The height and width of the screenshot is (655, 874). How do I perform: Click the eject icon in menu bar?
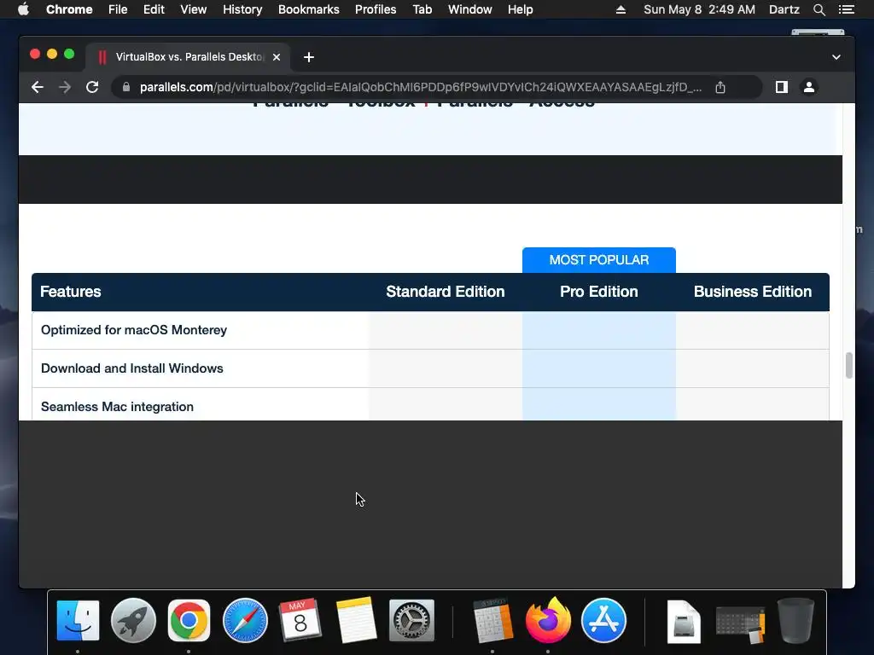click(x=621, y=9)
